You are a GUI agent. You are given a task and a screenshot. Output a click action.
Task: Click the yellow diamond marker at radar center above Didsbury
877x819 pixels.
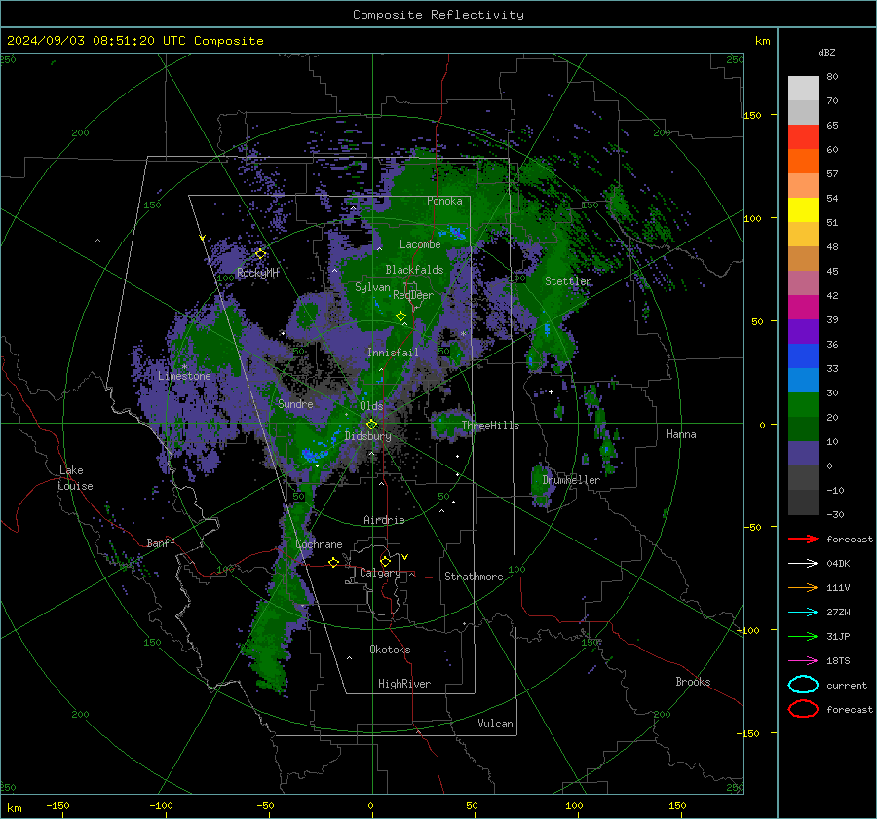[x=371, y=425]
